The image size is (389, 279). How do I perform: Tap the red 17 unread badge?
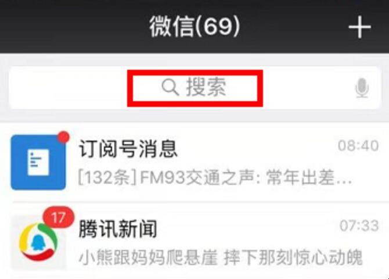pos(58,217)
